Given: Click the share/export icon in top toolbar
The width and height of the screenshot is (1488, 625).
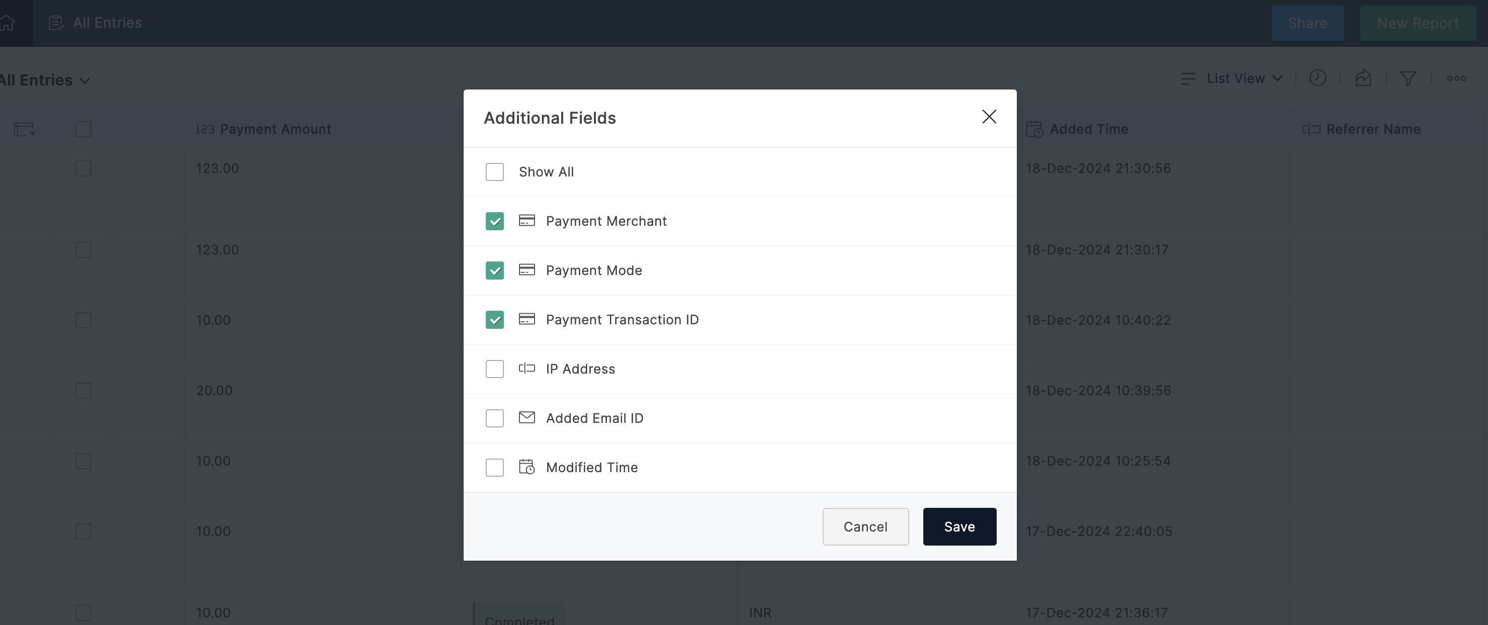Looking at the screenshot, I should click(1363, 78).
